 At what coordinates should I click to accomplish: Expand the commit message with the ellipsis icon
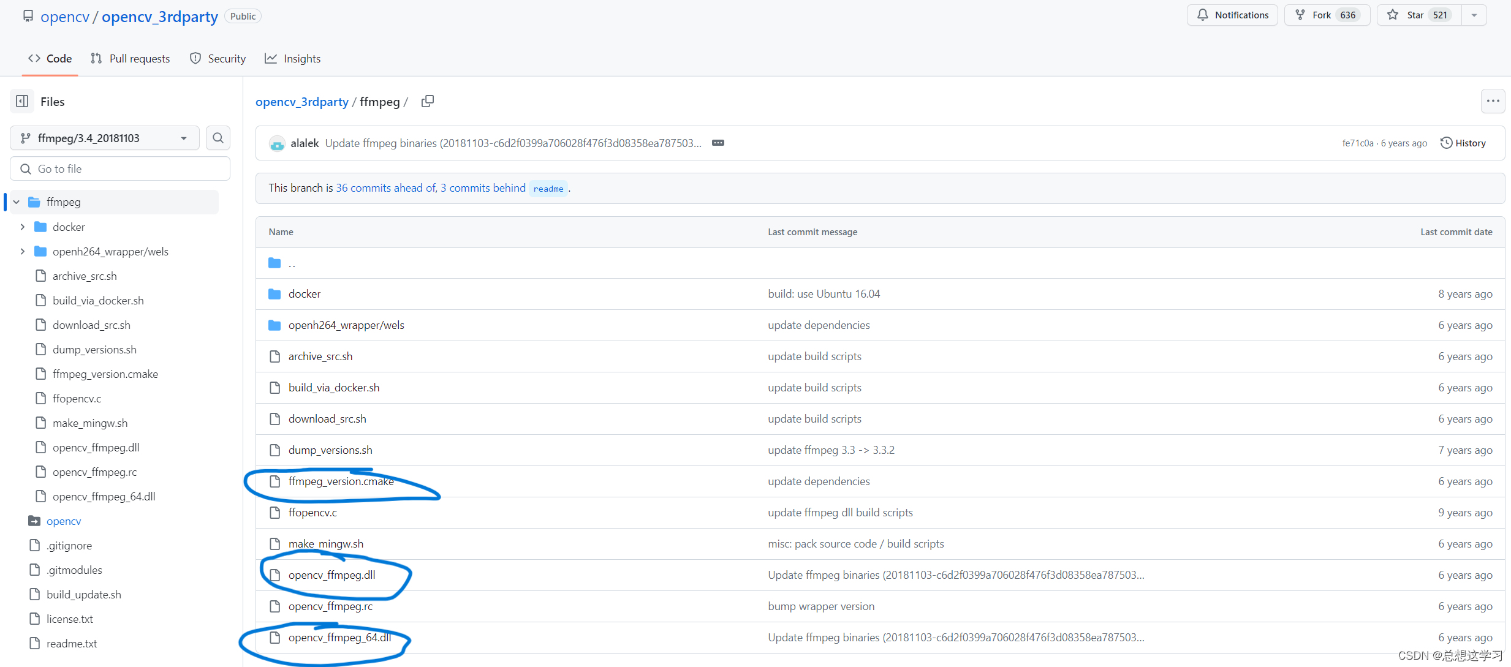[718, 142]
